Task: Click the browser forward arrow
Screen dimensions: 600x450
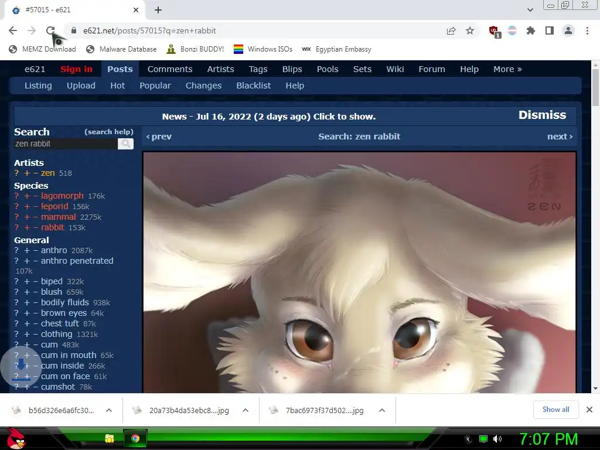Action: click(32, 30)
